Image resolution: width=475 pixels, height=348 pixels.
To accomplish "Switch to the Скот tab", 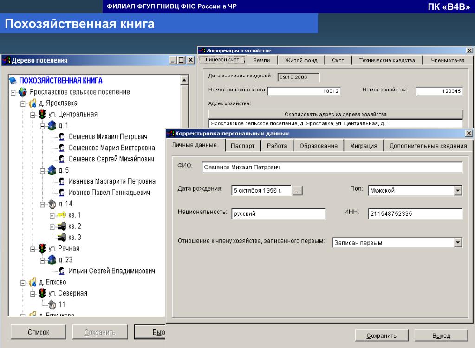I will pyautogui.click(x=338, y=60).
